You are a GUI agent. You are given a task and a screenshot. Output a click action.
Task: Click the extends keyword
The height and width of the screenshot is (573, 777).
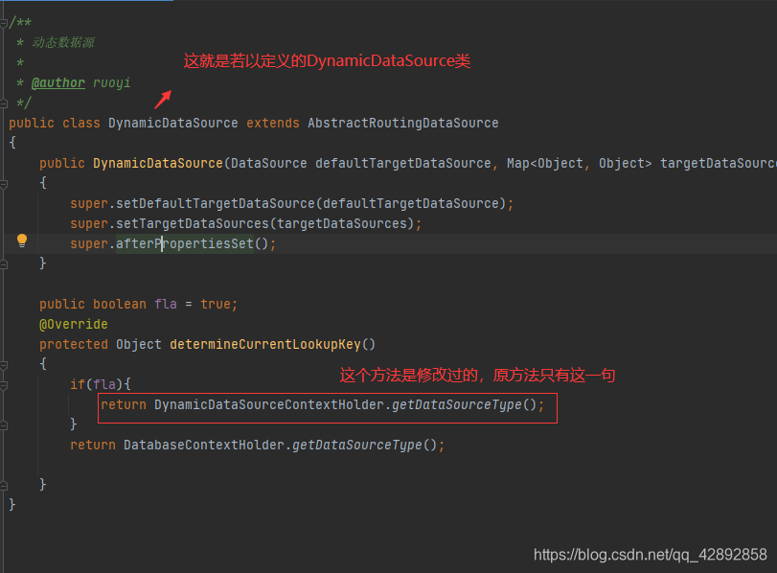[x=273, y=123]
